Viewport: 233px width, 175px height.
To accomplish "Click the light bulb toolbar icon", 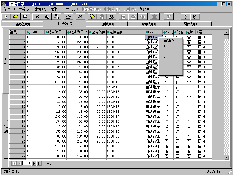I will point(92,17).
